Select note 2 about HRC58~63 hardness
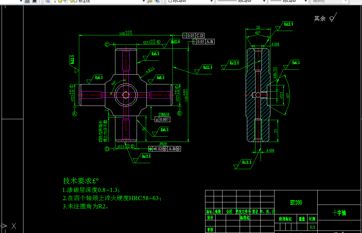This screenshot has height=233, width=362. 112,198
